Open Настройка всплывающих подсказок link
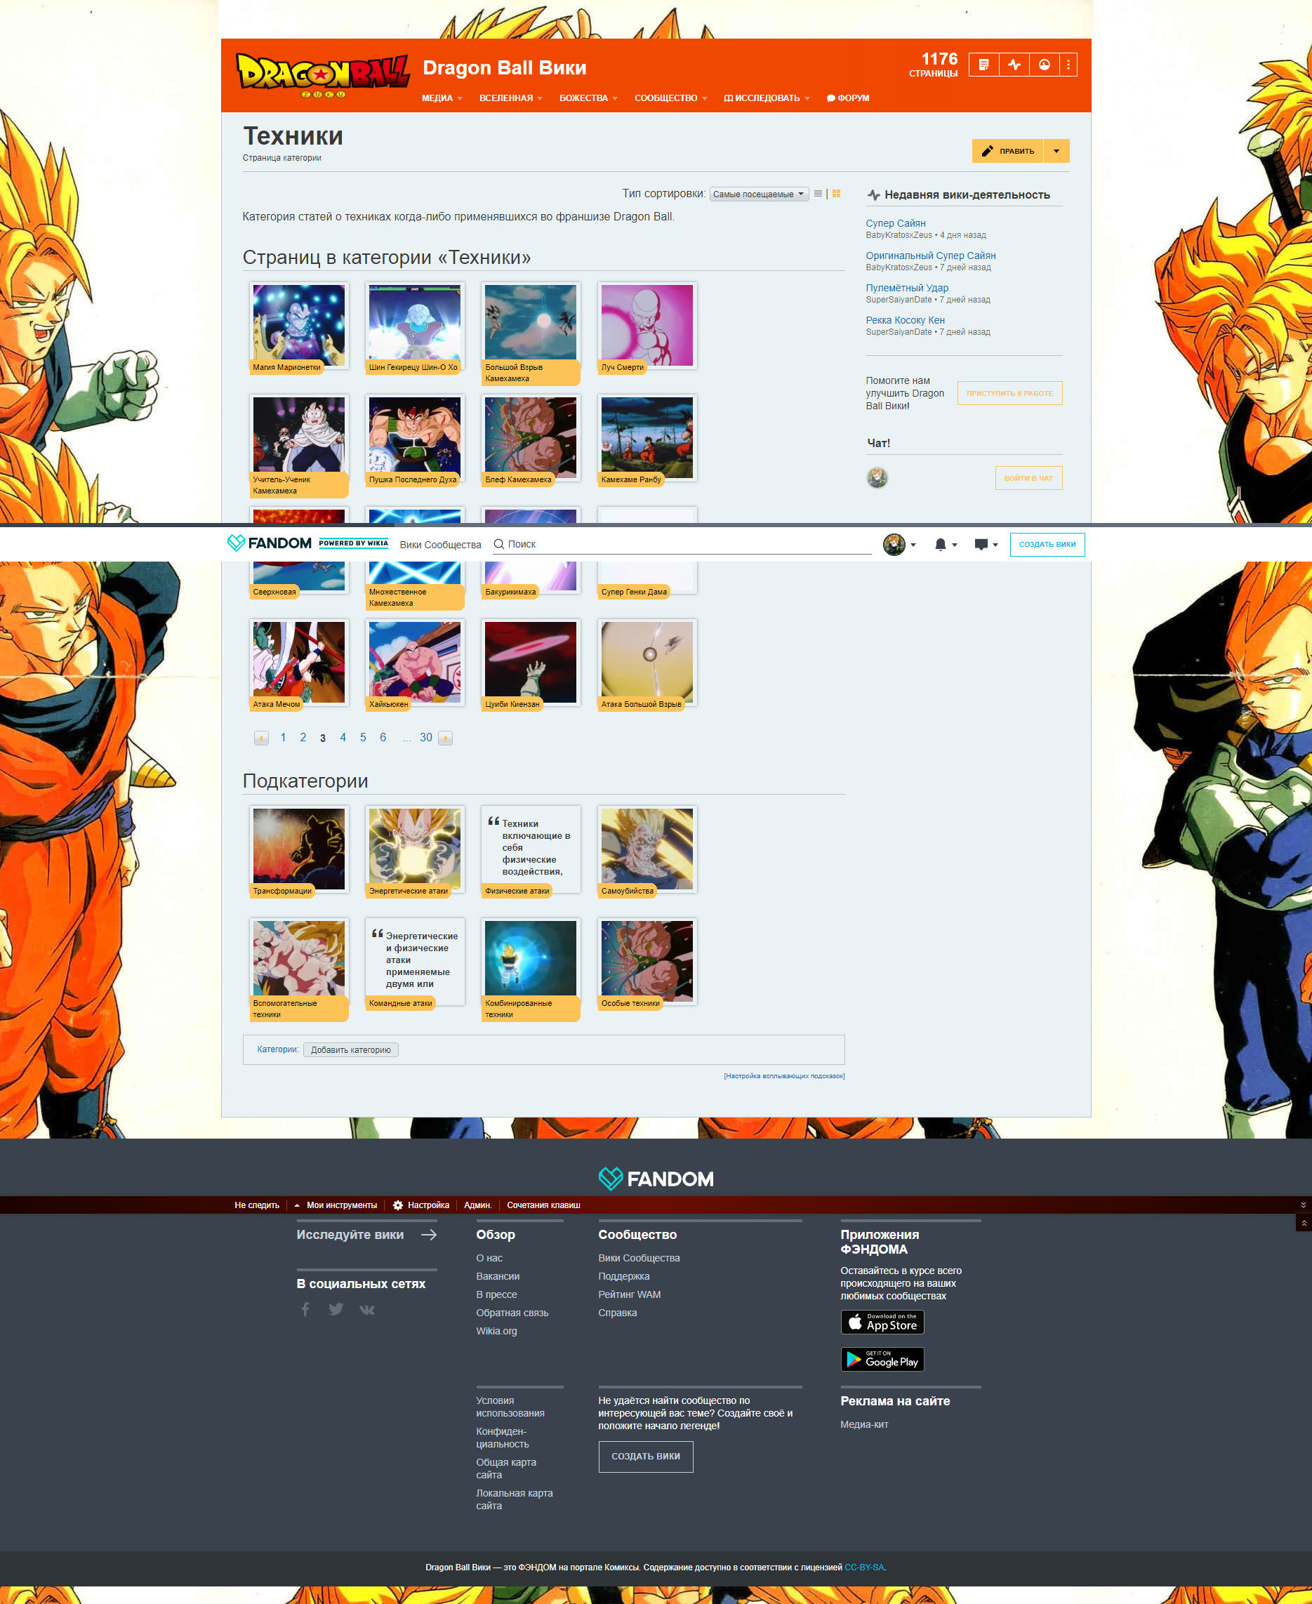 783,1076
